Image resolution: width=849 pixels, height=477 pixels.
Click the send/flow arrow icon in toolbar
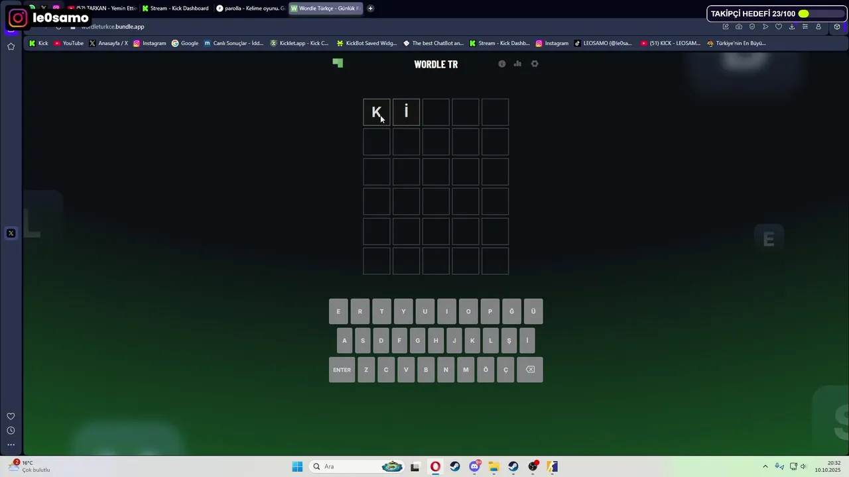[765, 26]
